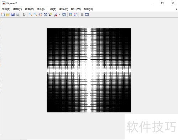Open the 桌面(D) menu
This screenshot has width=178, height=140.
64,9
